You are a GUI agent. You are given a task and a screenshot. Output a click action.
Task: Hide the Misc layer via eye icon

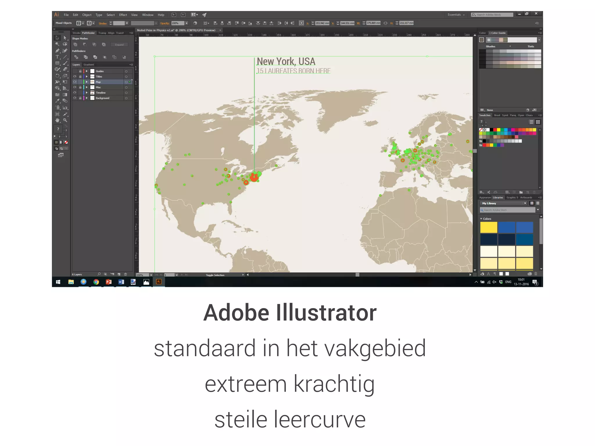click(75, 87)
